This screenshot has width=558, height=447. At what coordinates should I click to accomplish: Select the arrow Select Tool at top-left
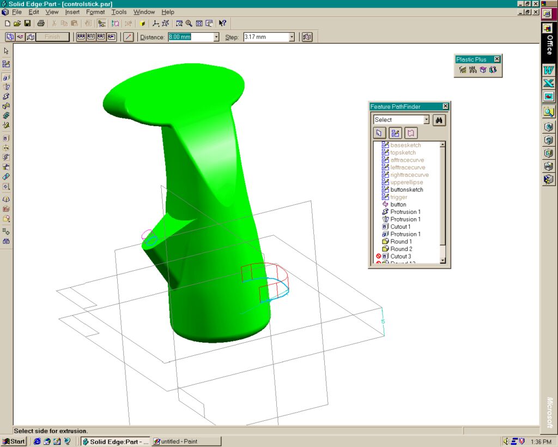click(6, 51)
